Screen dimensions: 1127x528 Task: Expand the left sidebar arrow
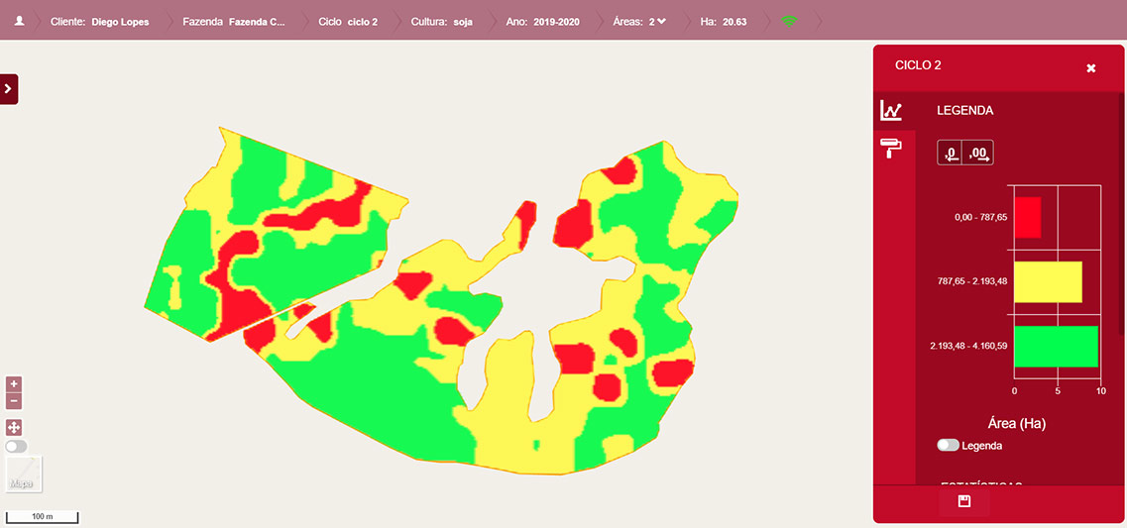pos(8,88)
